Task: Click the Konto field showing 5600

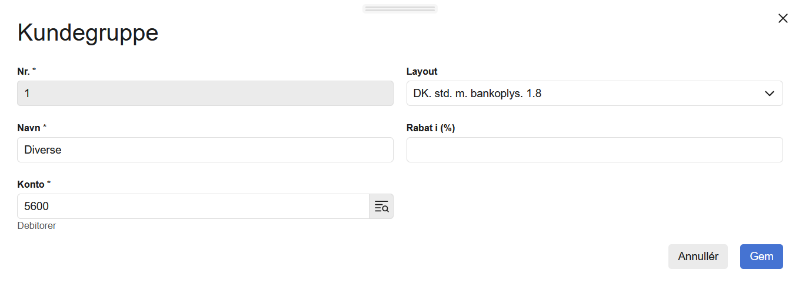Action: pyautogui.click(x=193, y=207)
